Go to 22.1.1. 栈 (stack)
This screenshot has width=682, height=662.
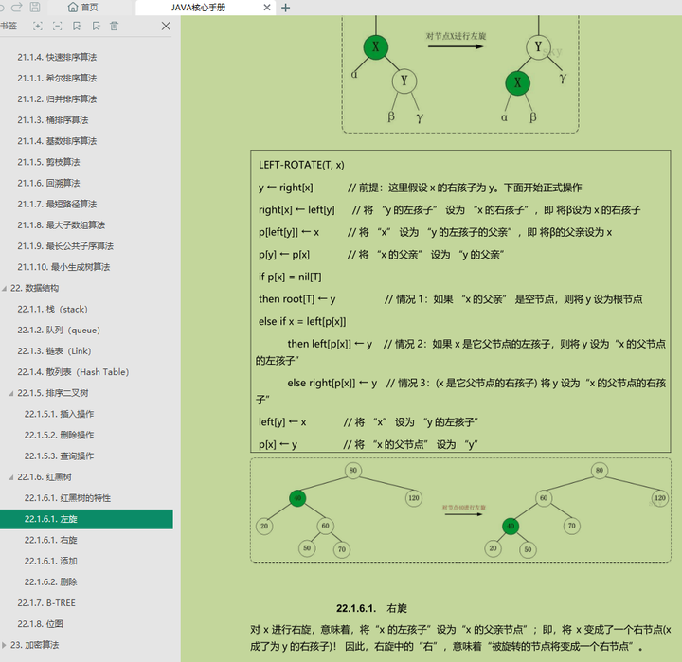point(52,310)
